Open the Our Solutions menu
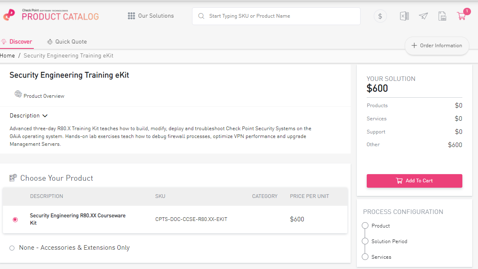Image resolution: width=478 pixels, height=269 pixels. (x=151, y=16)
